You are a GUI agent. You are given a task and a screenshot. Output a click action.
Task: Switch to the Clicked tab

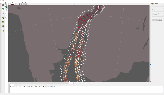pos(12,85)
